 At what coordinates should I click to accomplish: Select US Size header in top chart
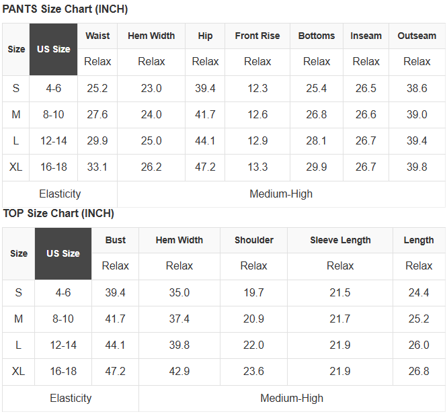point(63,253)
